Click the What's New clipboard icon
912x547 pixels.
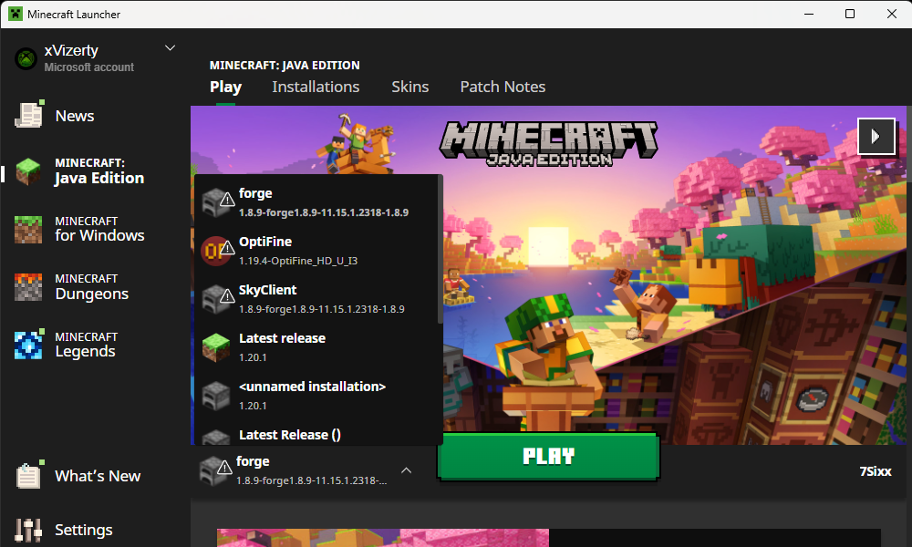tap(29, 475)
